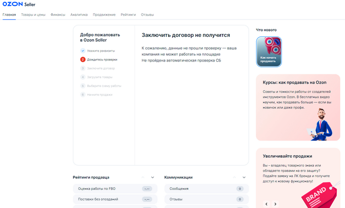Open the Увеличивайте продажи banner

298,178
